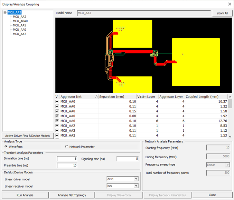Open the Linear driver model dropdown
234x200 pixels.
click(136, 179)
